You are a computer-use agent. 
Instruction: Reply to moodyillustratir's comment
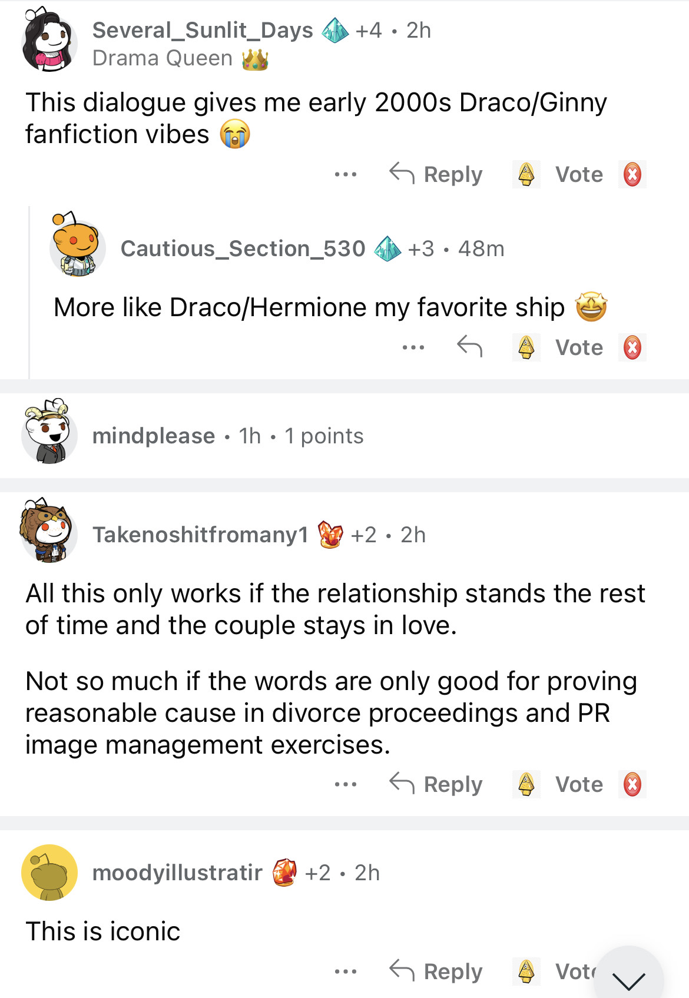click(436, 971)
